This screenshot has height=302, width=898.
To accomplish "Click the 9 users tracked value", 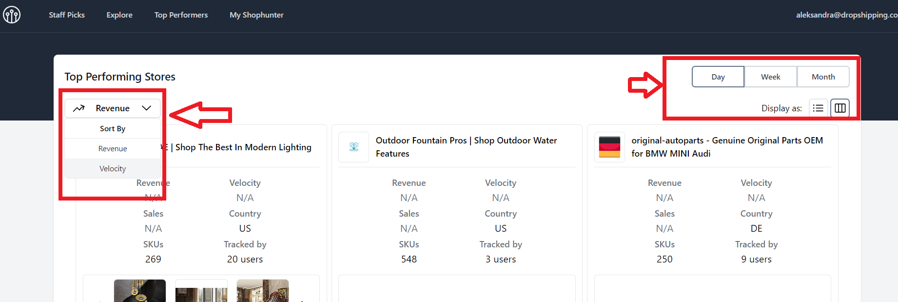I will (756, 260).
